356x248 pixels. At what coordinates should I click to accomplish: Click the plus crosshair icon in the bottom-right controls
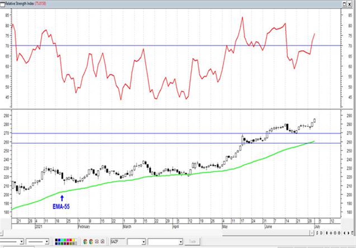(x=331, y=233)
